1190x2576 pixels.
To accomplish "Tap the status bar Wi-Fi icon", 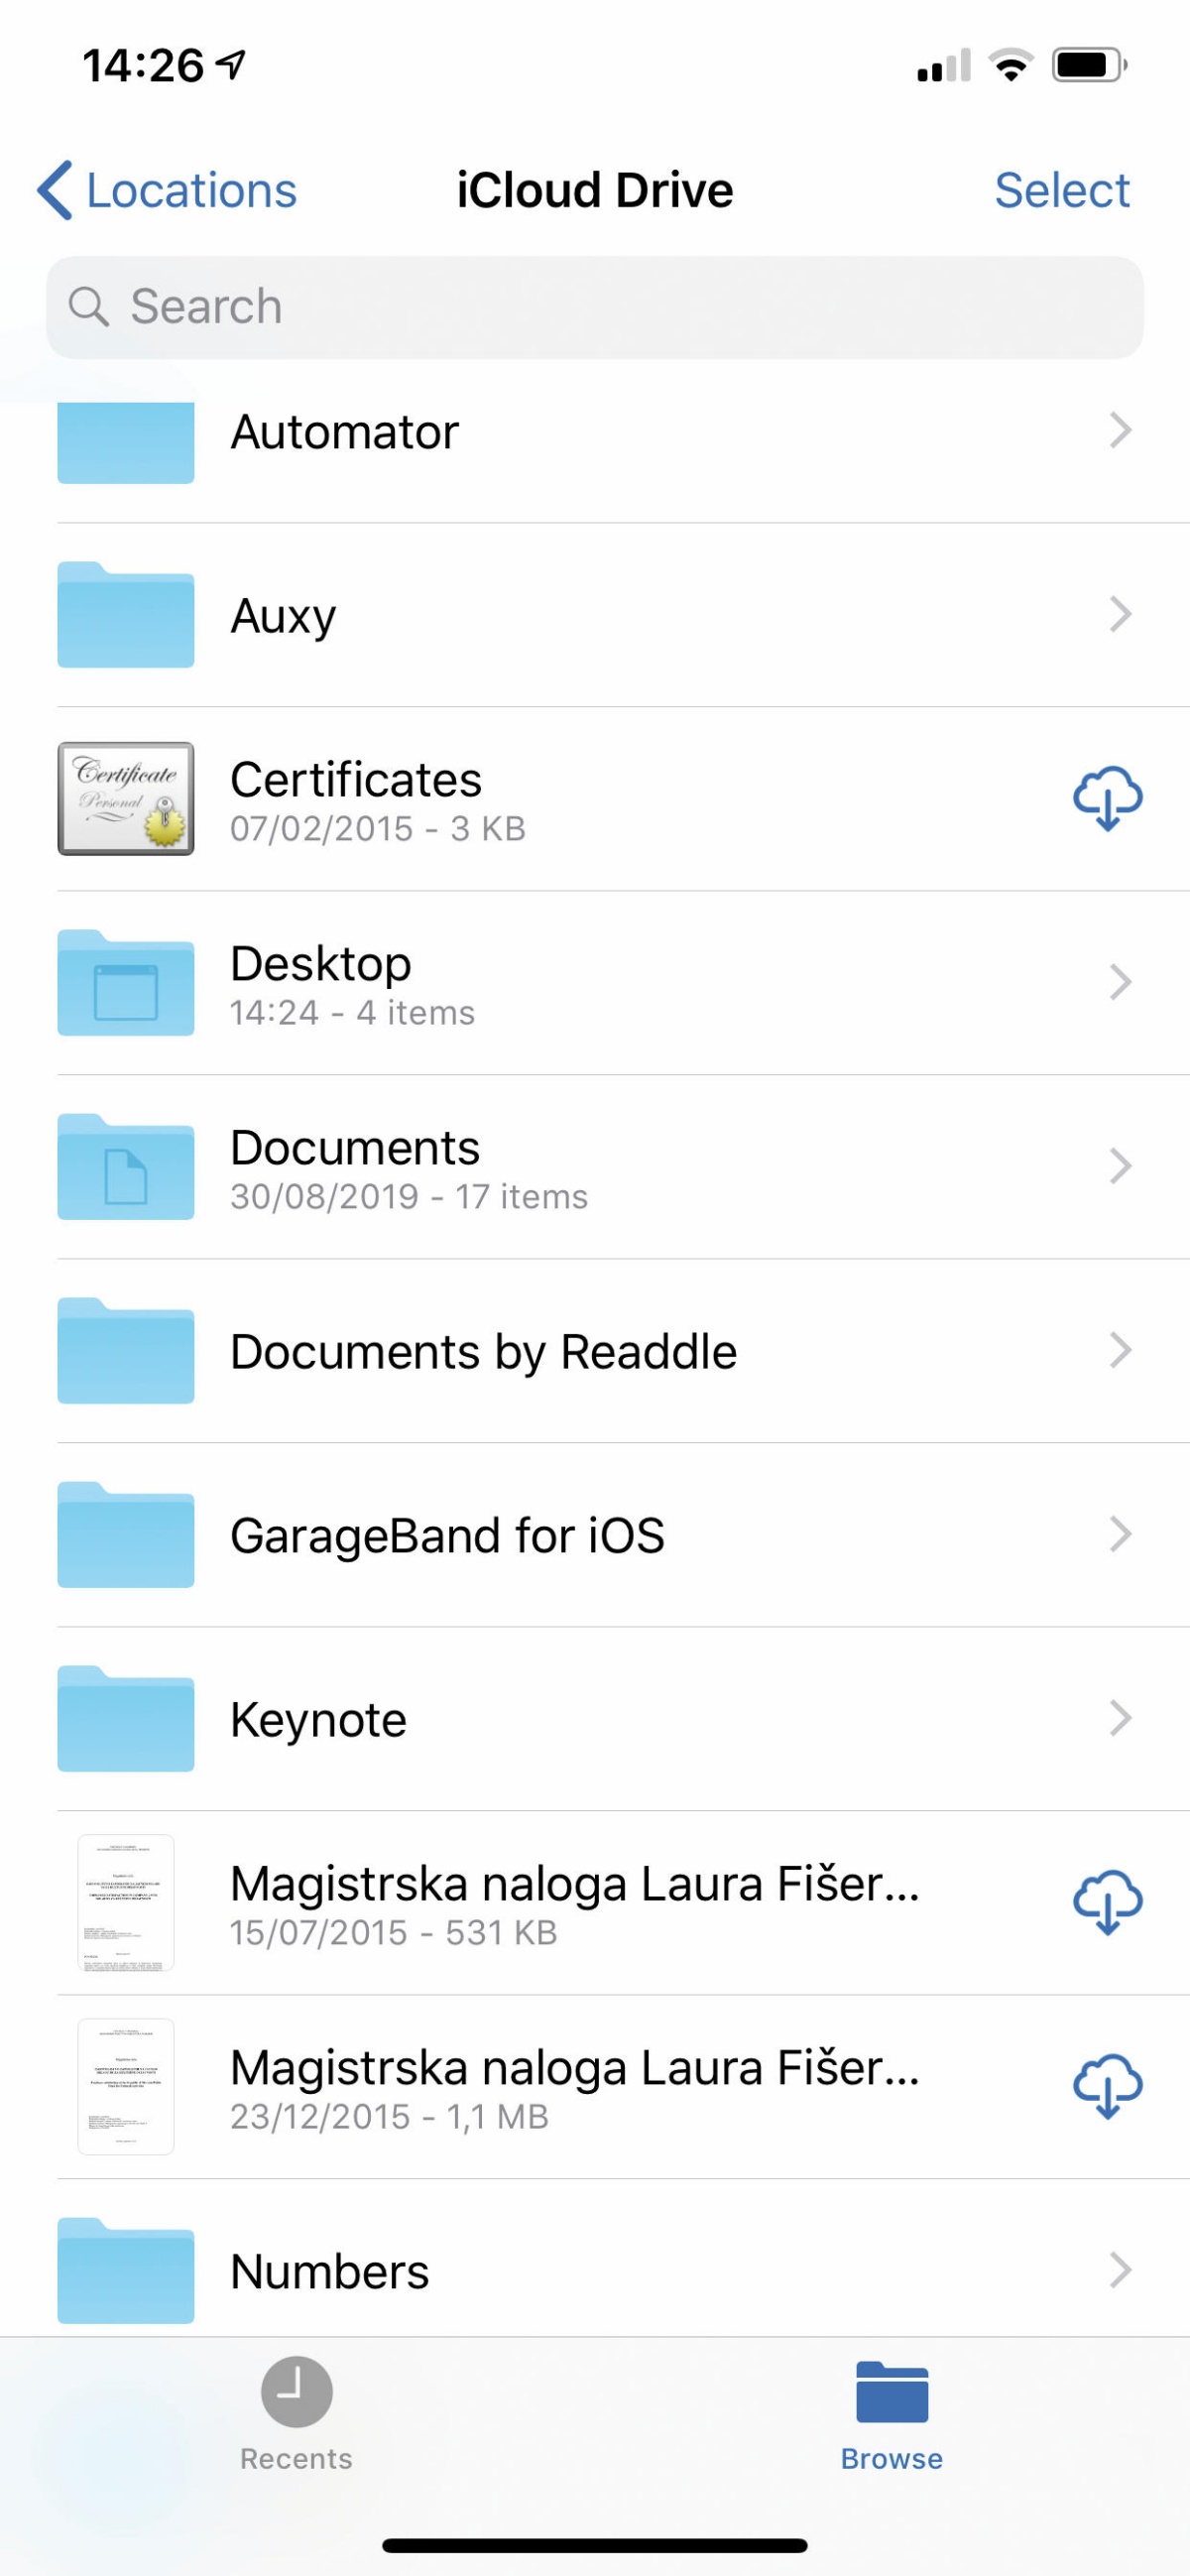I will point(1011,66).
